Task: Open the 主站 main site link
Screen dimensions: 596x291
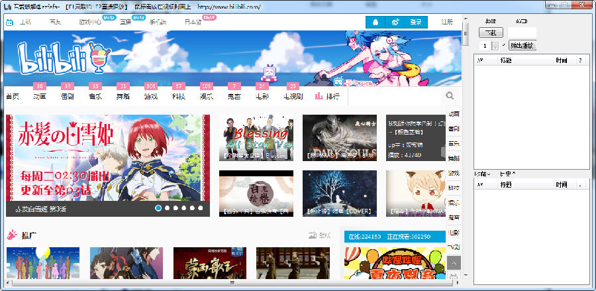Action: click(25, 22)
